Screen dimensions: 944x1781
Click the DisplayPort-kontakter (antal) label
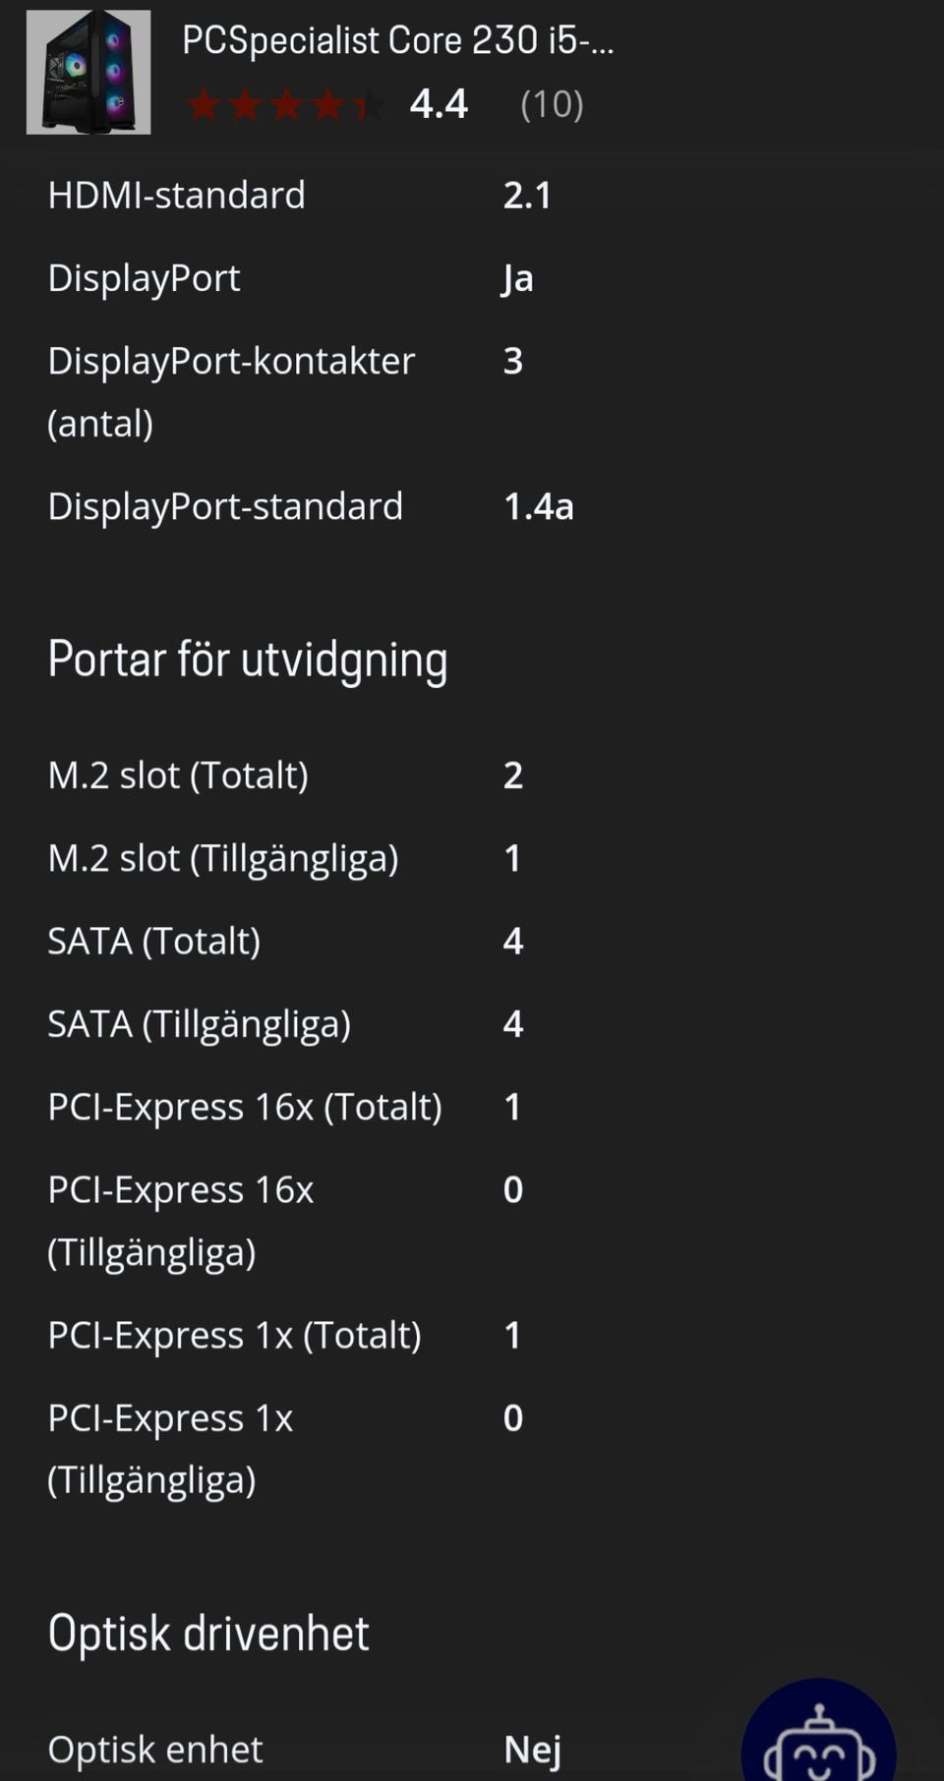tap(231, 391)
